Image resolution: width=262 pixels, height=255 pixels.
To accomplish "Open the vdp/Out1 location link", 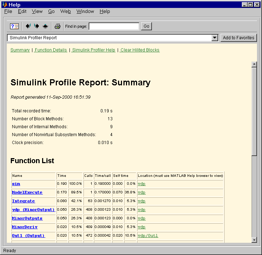I will pyautogui.click(x=148, y=236).
